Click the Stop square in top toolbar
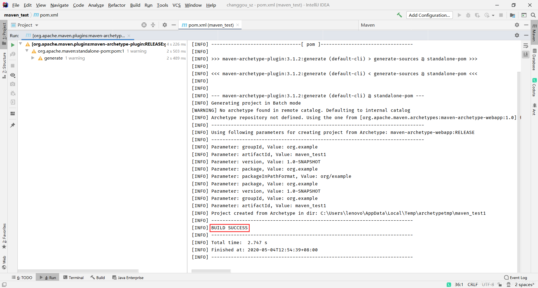This screenshot has height=288, width=538. click(501, 15)
